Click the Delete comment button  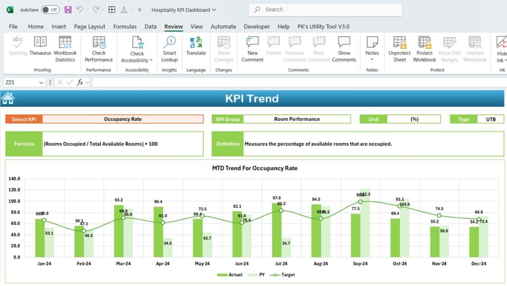pyautogui.click(x=273, y=46)
